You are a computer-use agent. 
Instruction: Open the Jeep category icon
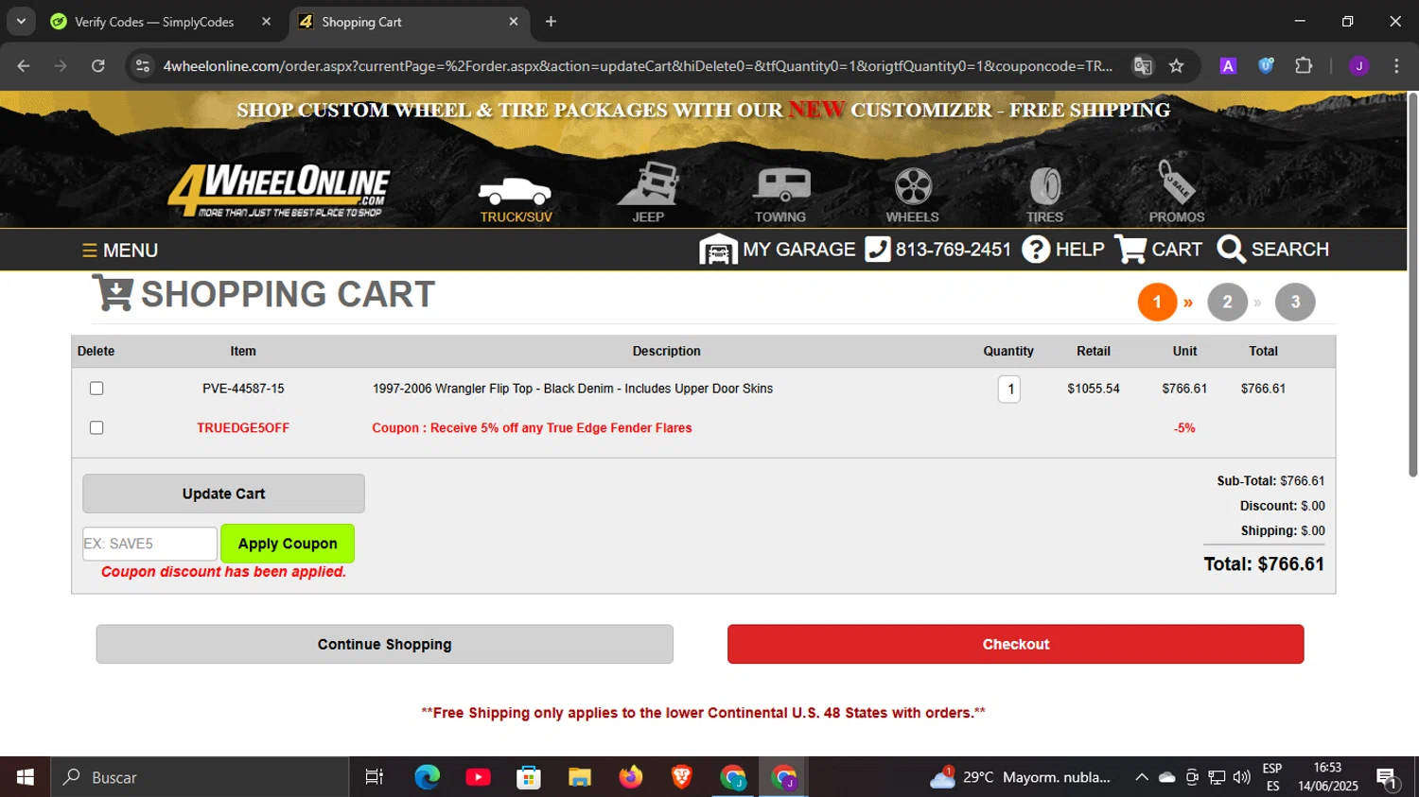[648, 194]
